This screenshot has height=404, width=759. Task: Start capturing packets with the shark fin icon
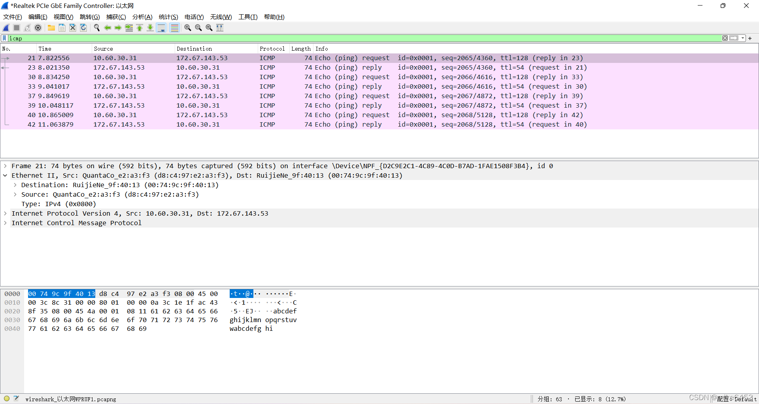click(6, 28)
